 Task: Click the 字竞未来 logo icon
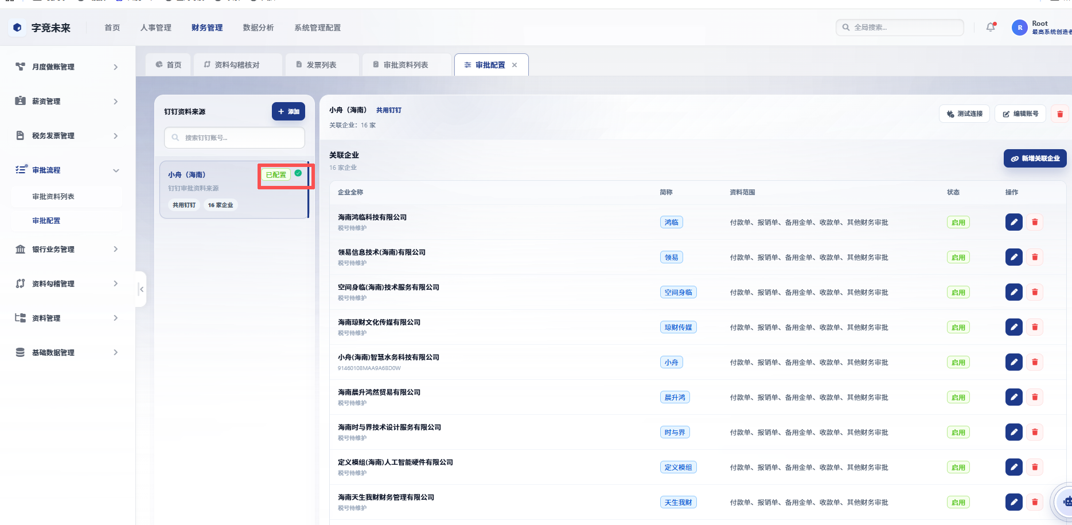17,27
